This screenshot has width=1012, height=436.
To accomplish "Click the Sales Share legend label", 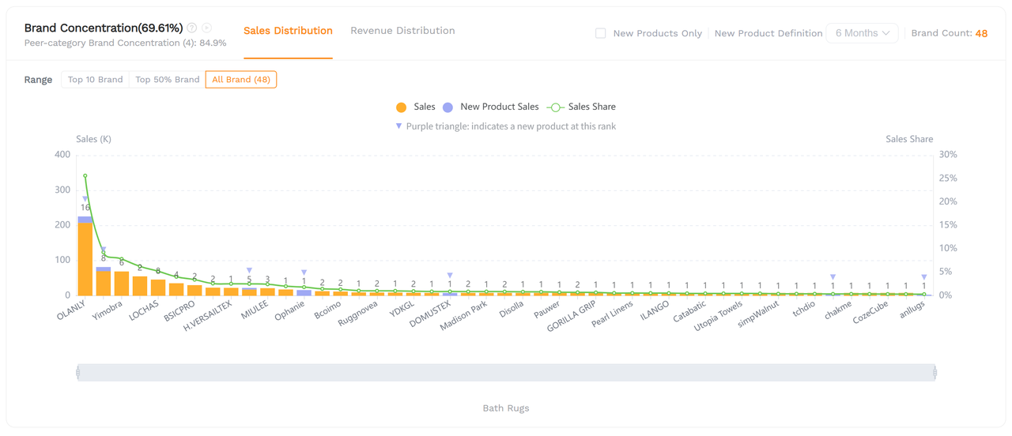I will tap(592, 107).
